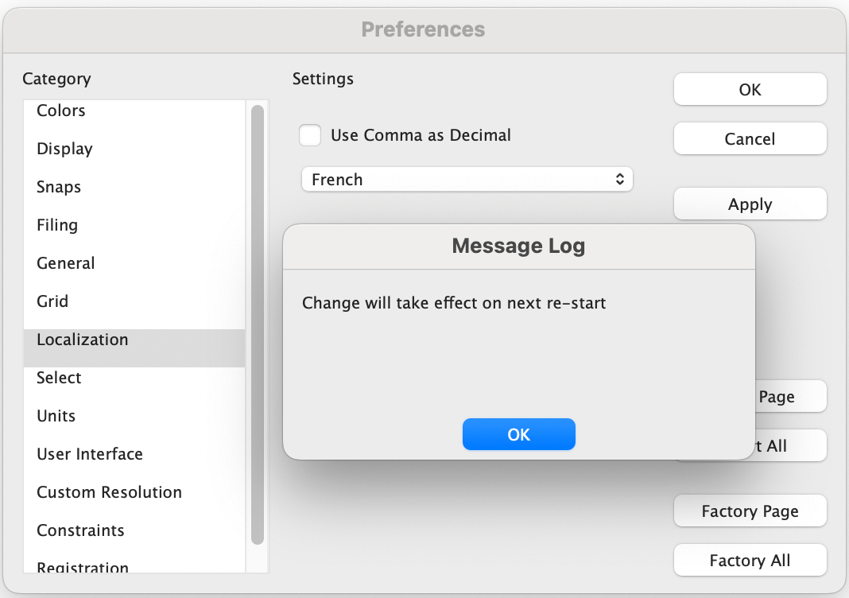The image size is (849, 598).
Task: Select the Display category
Action: (x=64, y=149)
